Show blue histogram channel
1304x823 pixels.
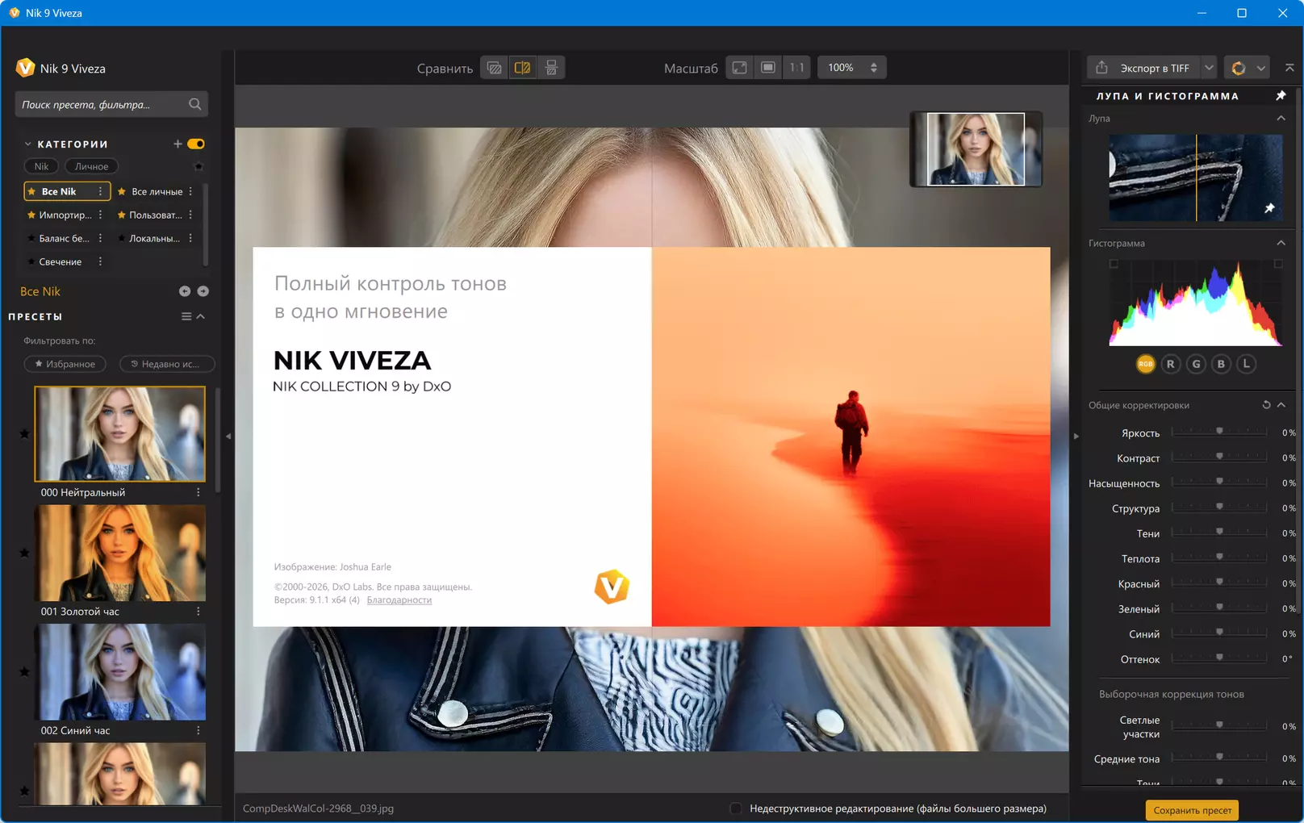tap(1222, 364)
